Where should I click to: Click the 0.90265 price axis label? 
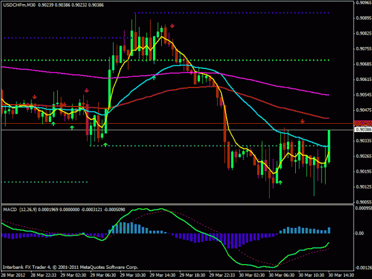[x=364, y=156]
